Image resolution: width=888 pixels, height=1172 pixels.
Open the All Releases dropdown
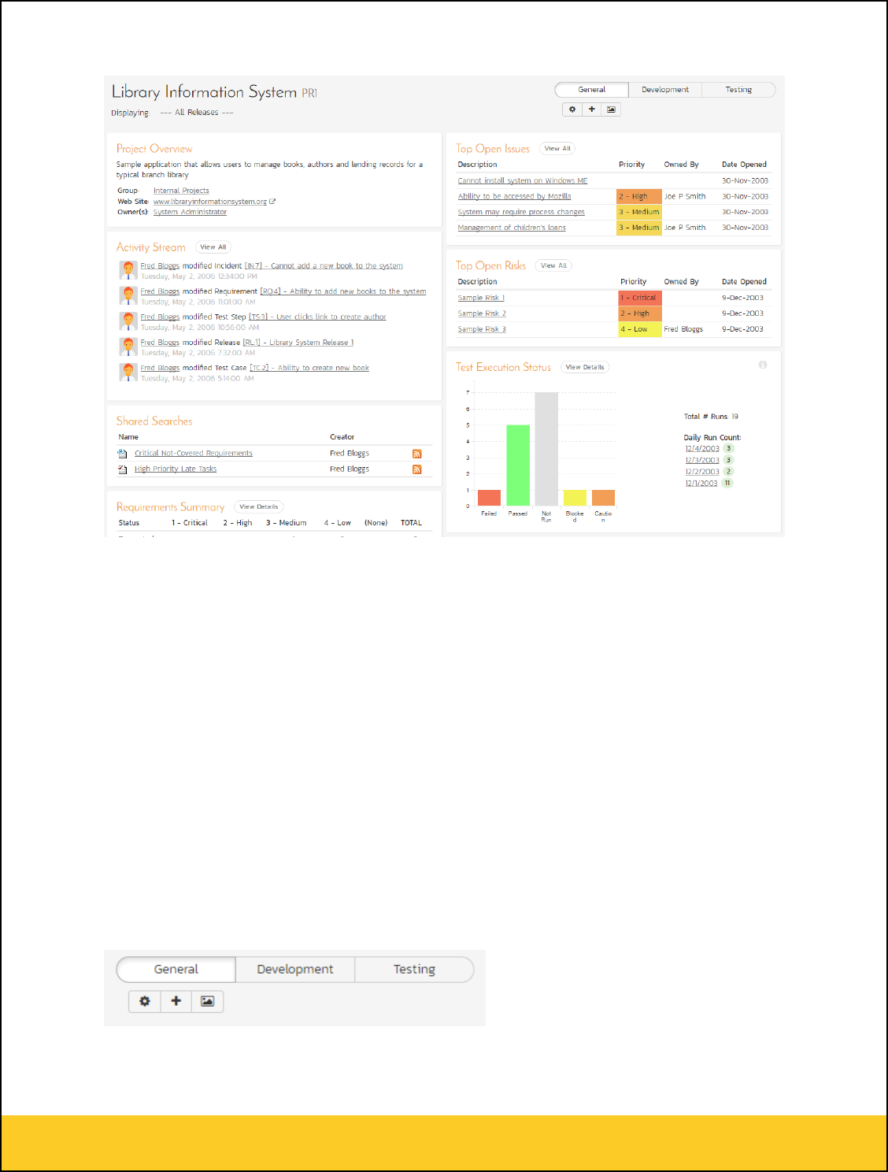coord(197,113)
